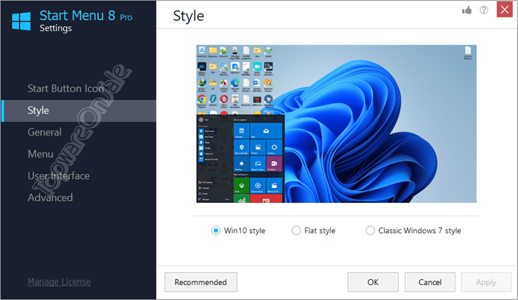Click the Manage License link
This screenshot has height=300, width=518.
point(59,282)
